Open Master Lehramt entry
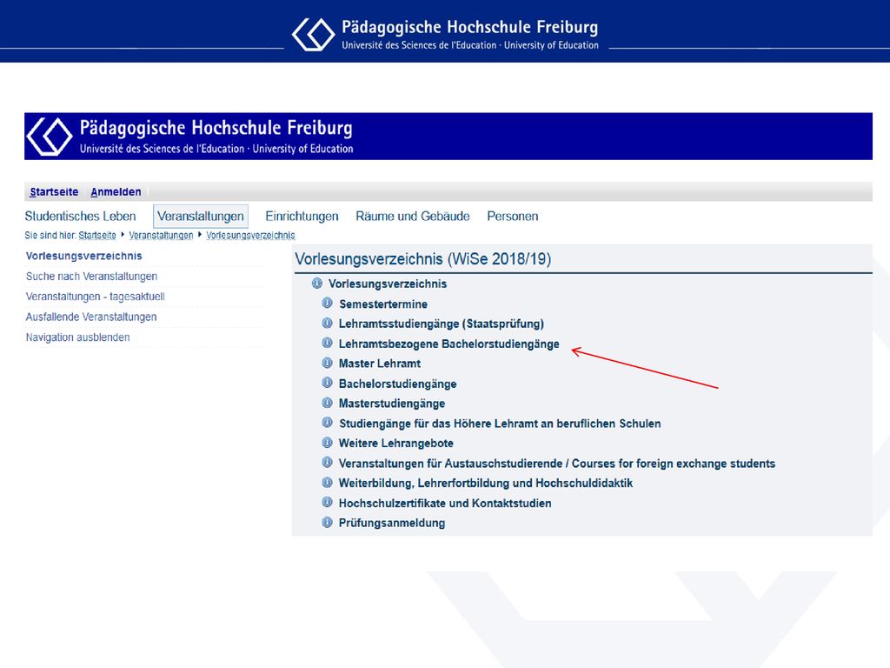The image size is (890, 668). [x=380, y=364]
